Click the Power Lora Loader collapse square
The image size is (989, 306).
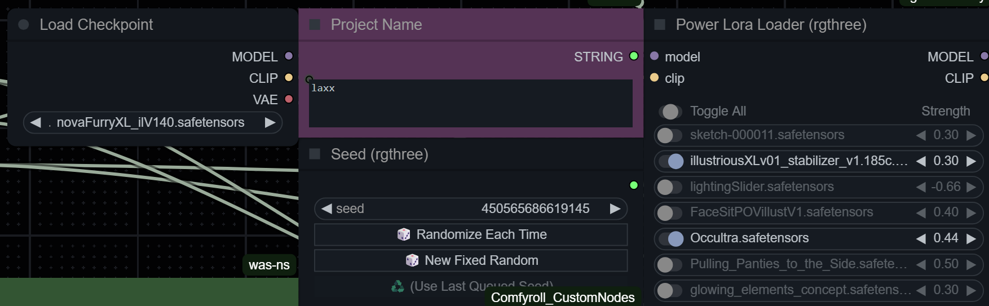click(x=660, y=25)
